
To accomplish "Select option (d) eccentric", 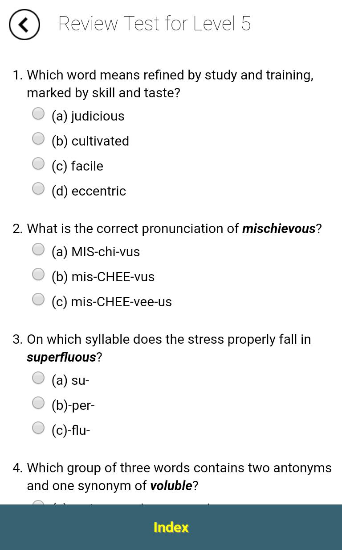I will [38, 188].
